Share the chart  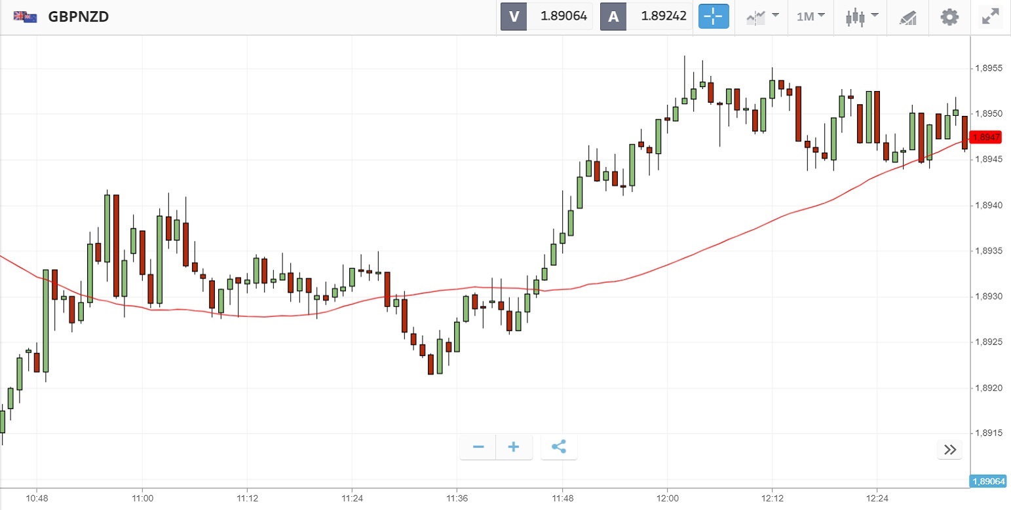[x=559, y=447]
